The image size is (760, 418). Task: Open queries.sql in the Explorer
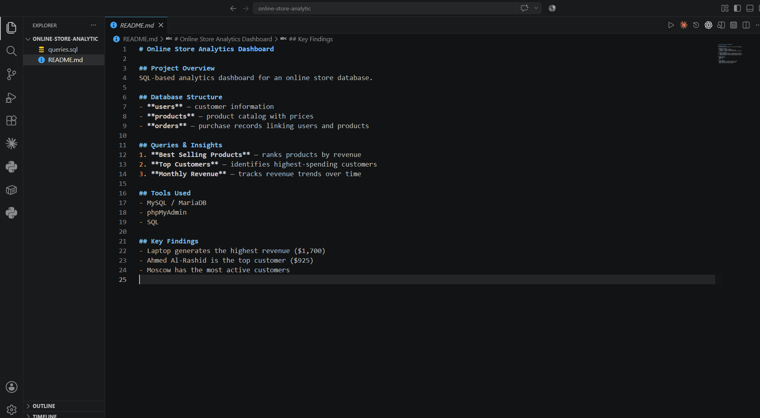tap(63, 49)
